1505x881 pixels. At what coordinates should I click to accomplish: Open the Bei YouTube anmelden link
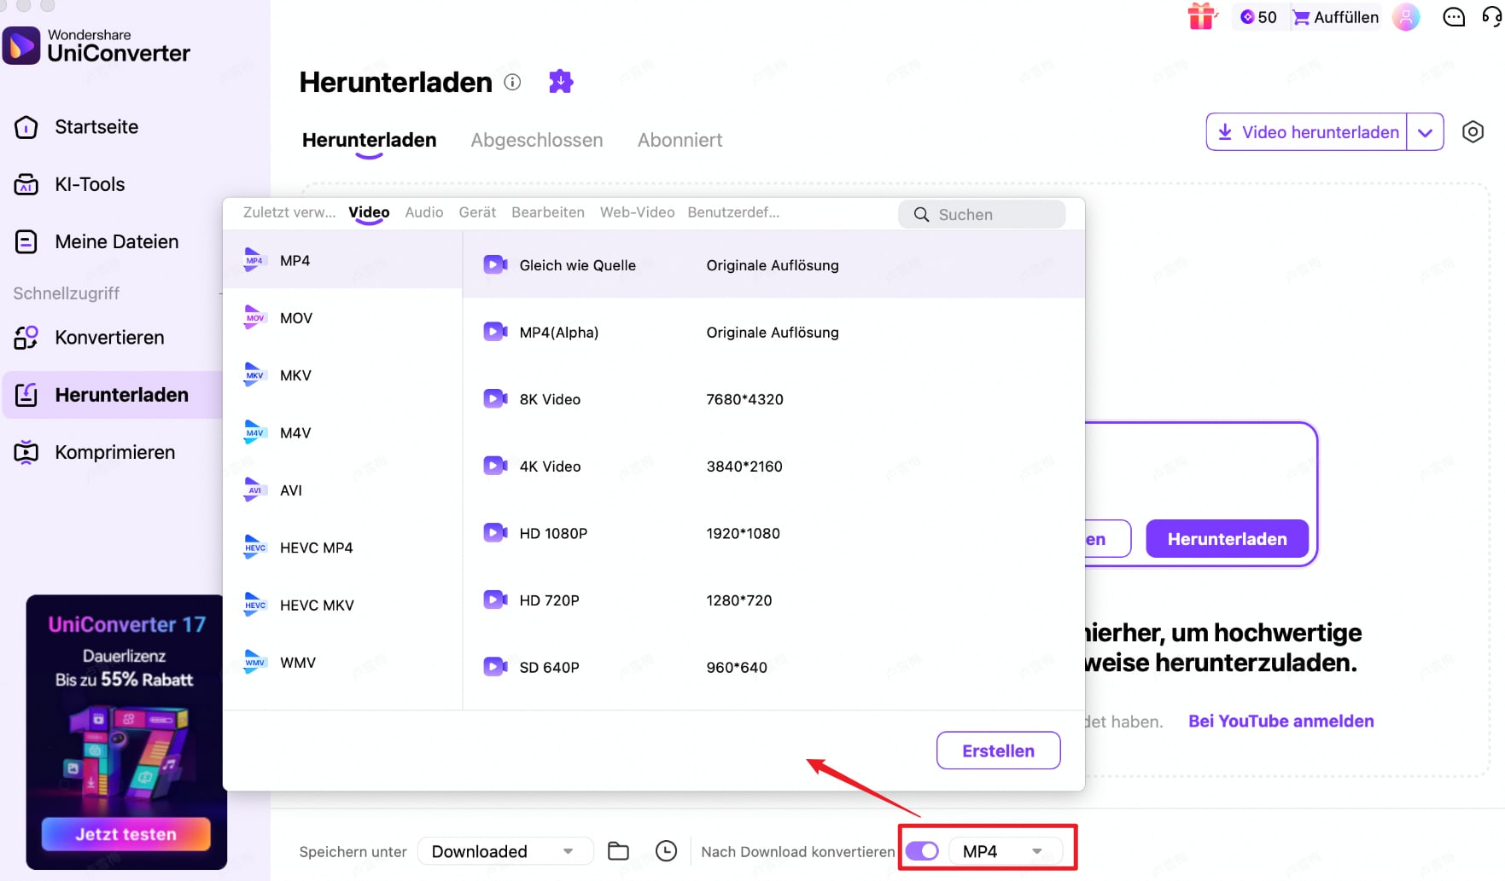pyautogui.click(x=1280, y=721)
